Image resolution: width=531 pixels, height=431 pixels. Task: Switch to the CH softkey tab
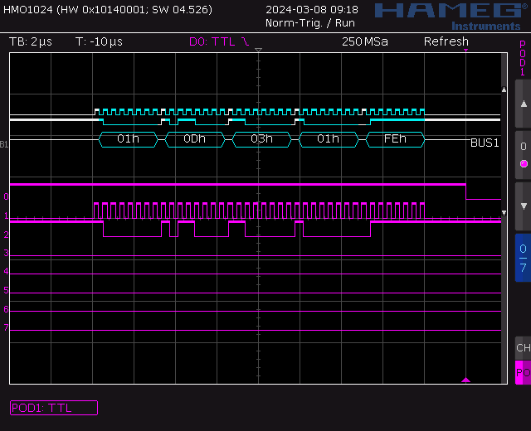(523, 348)
